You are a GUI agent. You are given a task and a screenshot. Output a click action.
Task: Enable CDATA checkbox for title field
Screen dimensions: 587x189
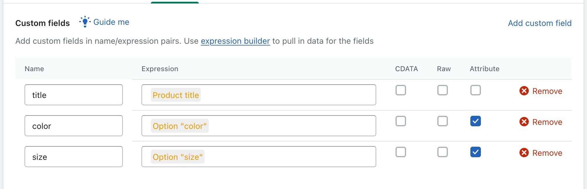[x=400, y=90]
